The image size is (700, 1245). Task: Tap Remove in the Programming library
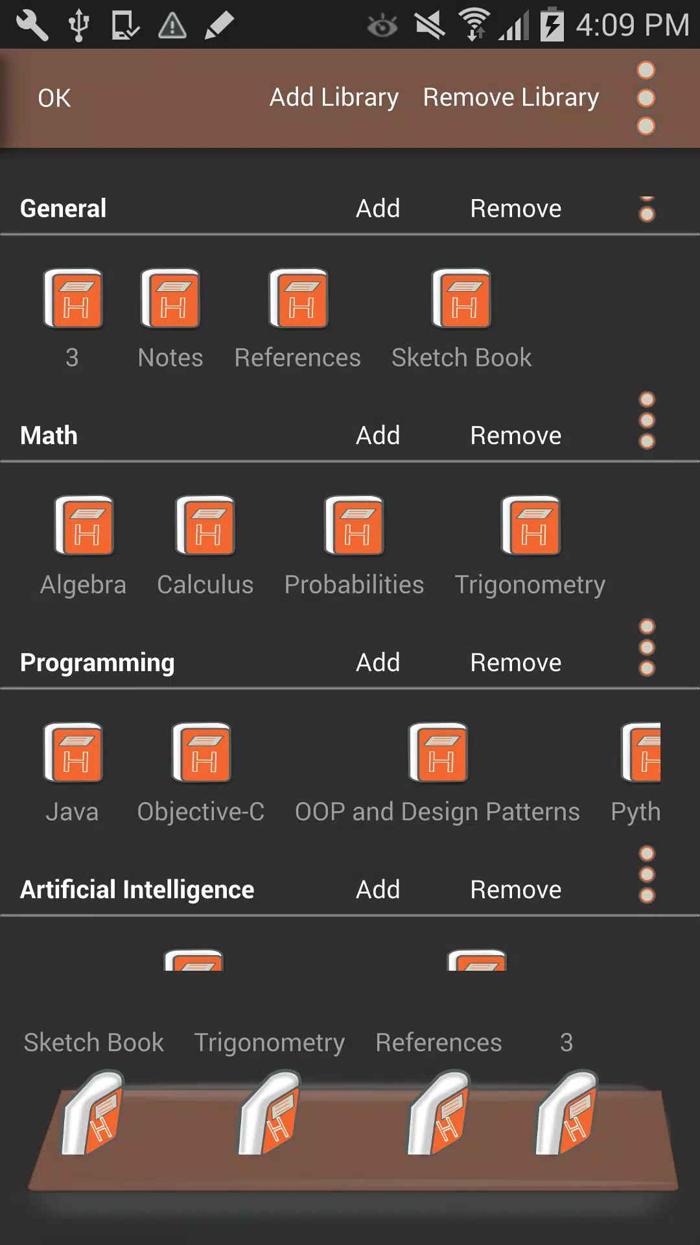pyautogui.click(x=516, y=662)
